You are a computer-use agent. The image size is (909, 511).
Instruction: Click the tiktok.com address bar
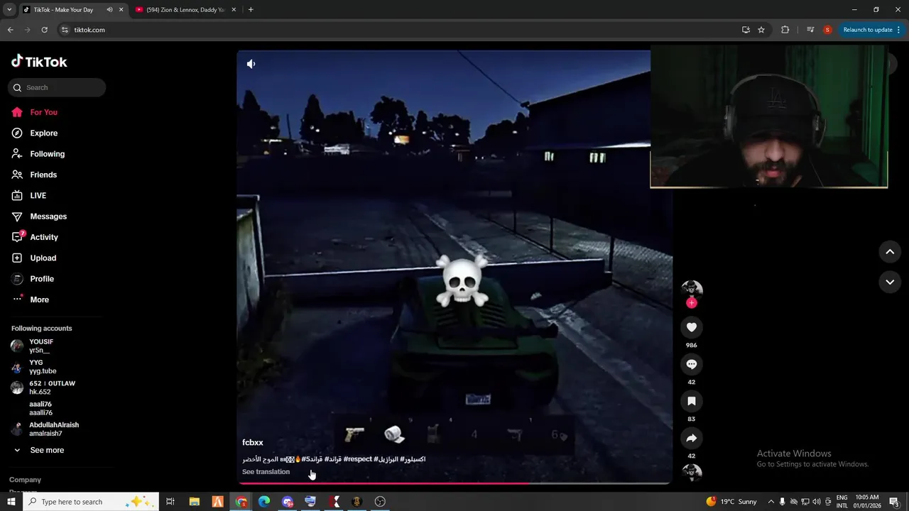coord(398,30)
